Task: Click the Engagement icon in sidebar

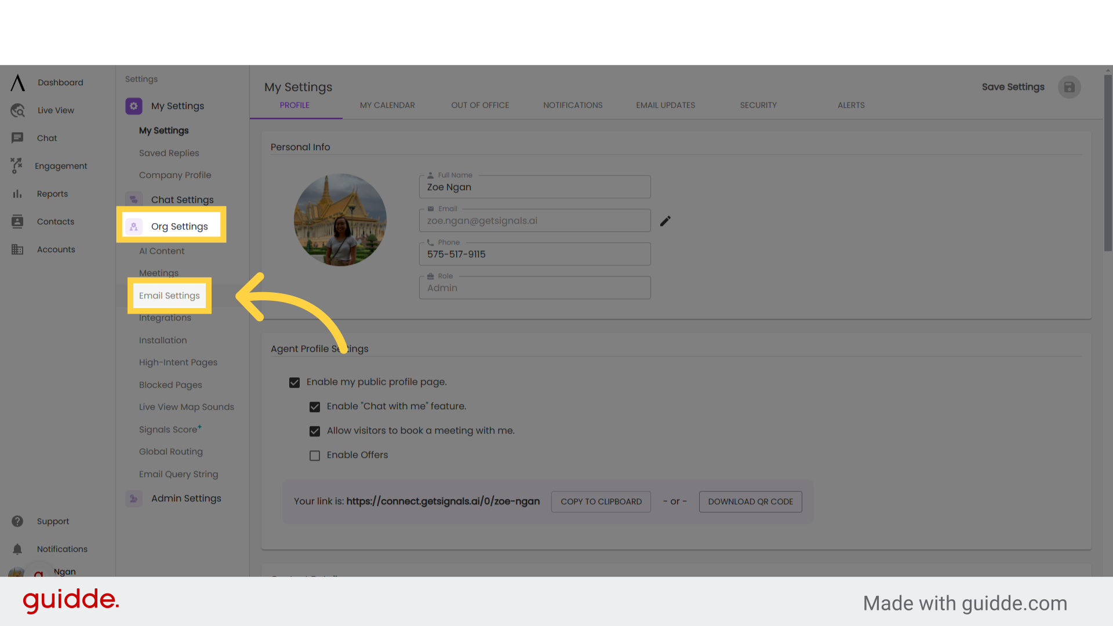Action: click(17, 166)
